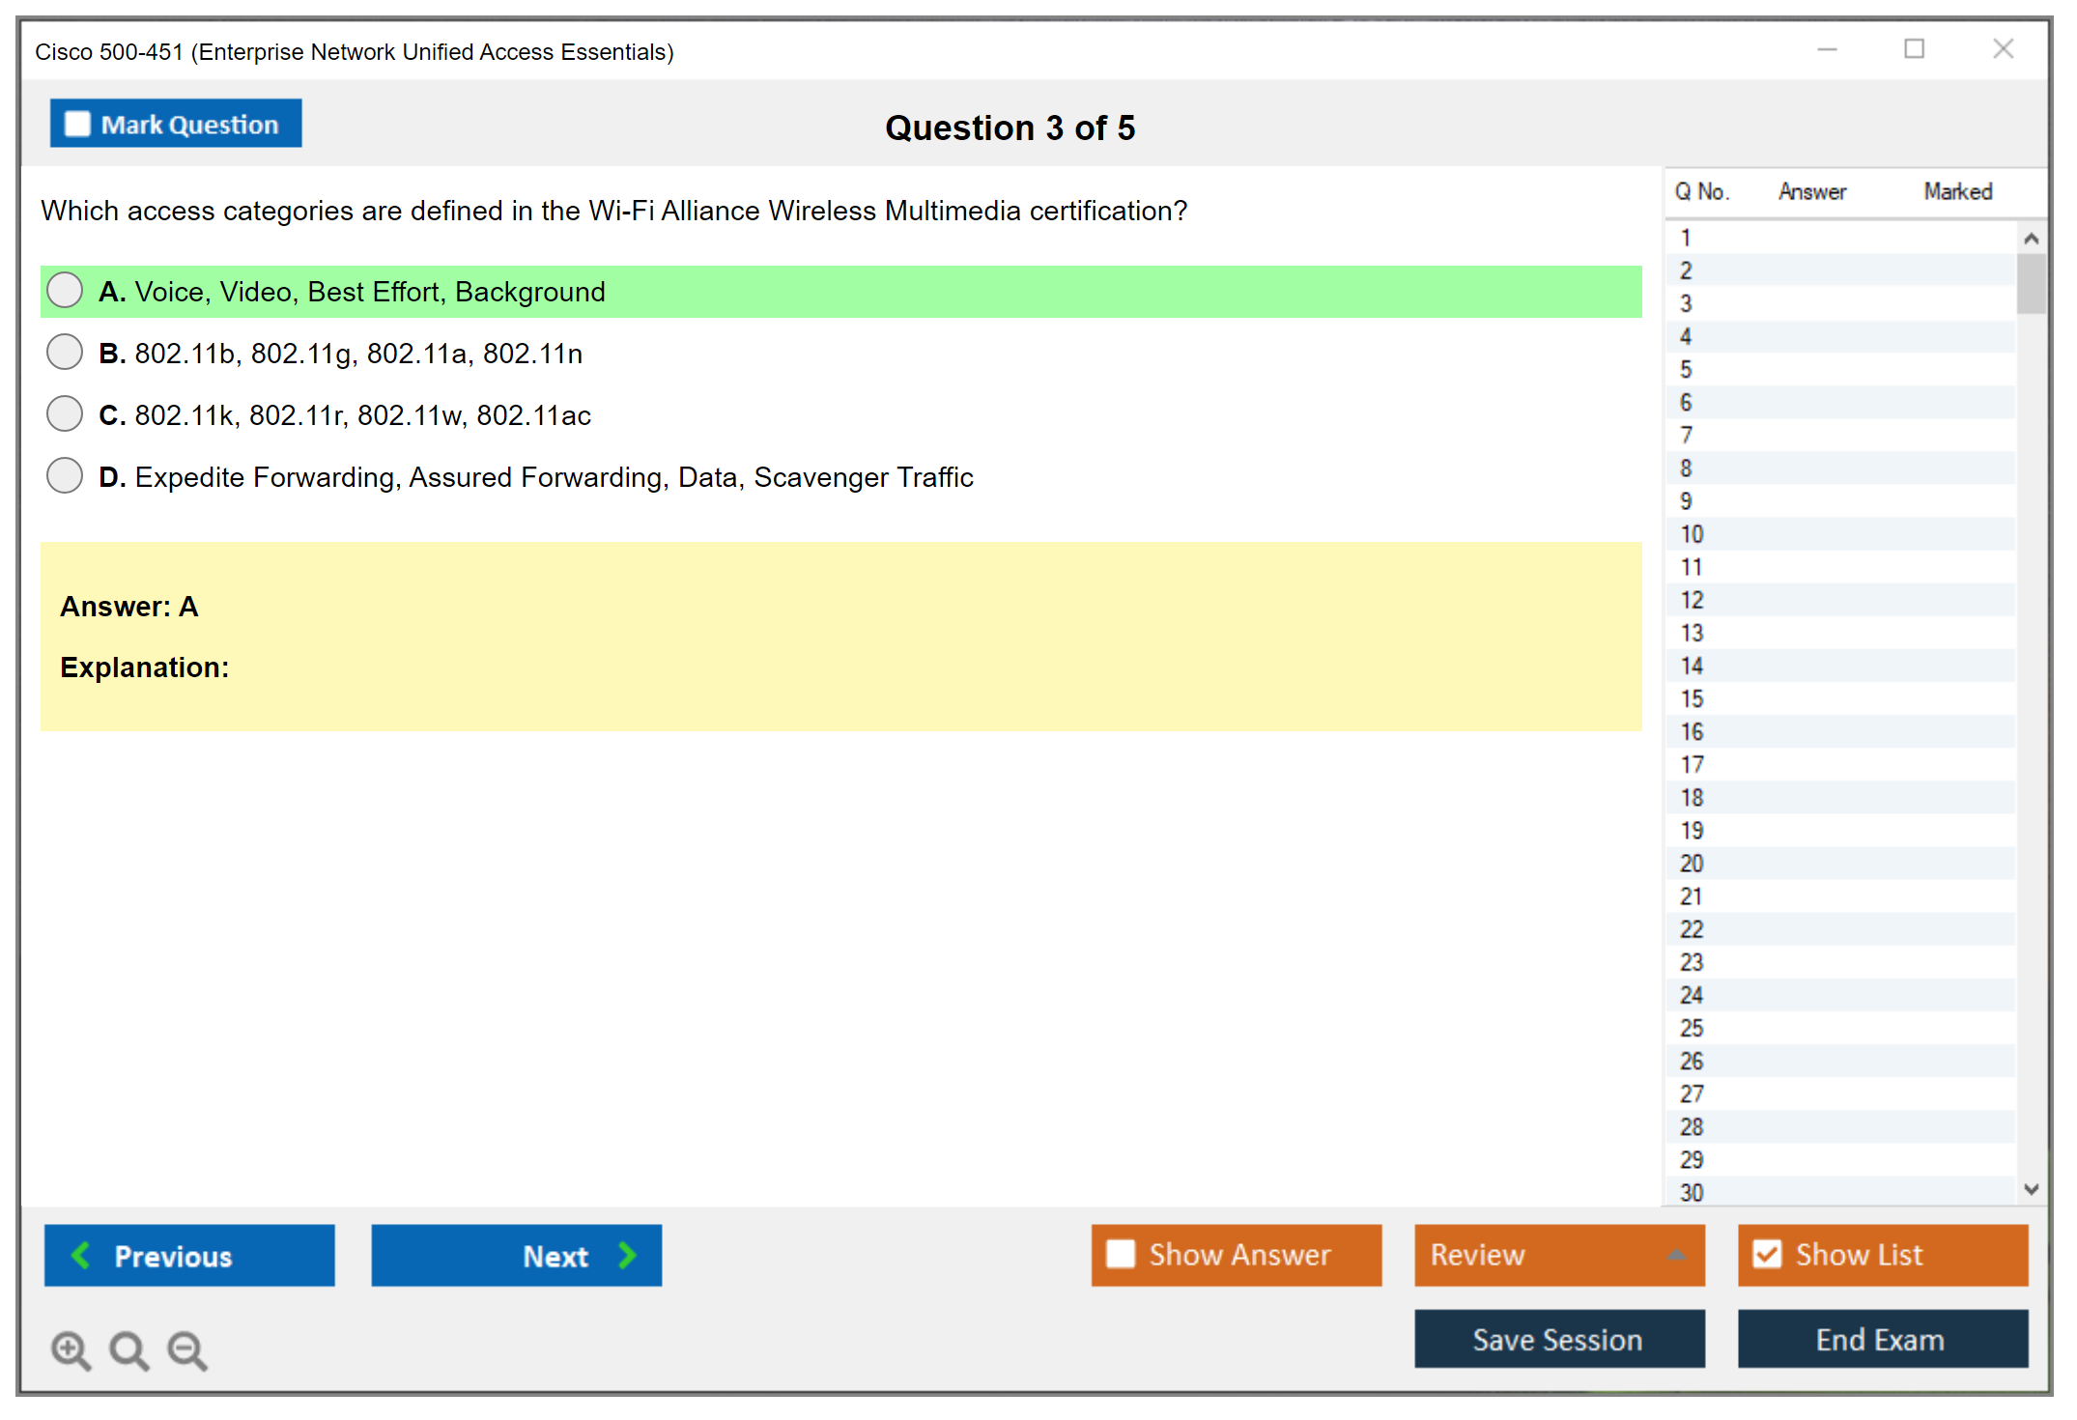
Task: Click the zoom out magnifier icon
Action: coord(186,1349)
